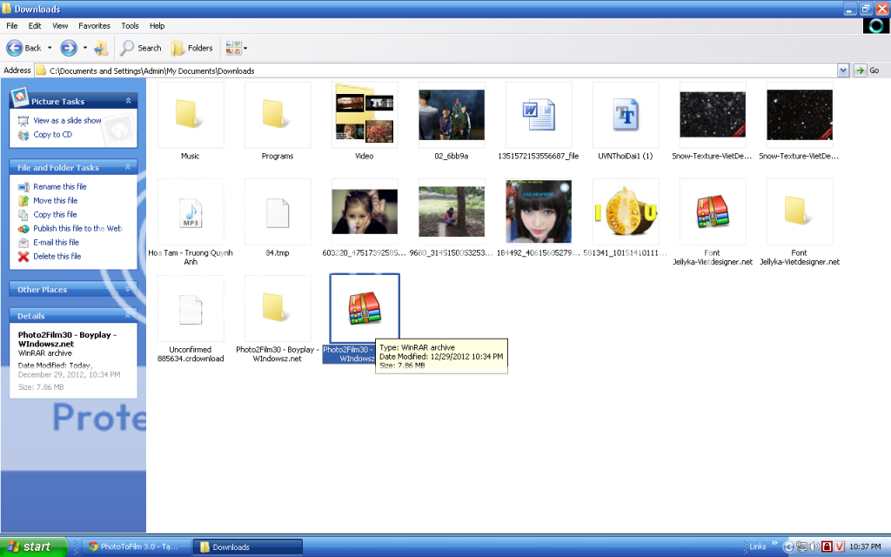Screen dimensions: 891x557
Task: Collapse the File and Folder Tasks panel
Action: pyautogui.click(x=129, y=167)
